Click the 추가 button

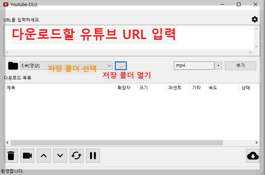[241, 65]
